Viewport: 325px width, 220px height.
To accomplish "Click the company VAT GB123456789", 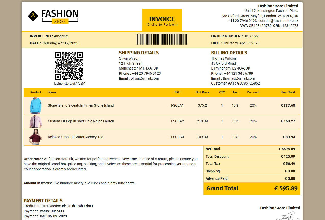I will tap(260, 26).
